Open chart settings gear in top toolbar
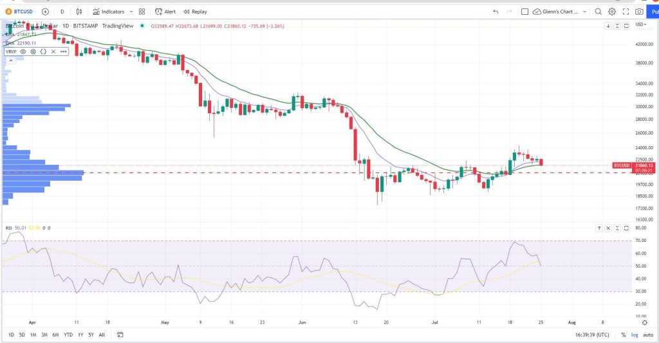659x343 pixels. pos(612,12)
